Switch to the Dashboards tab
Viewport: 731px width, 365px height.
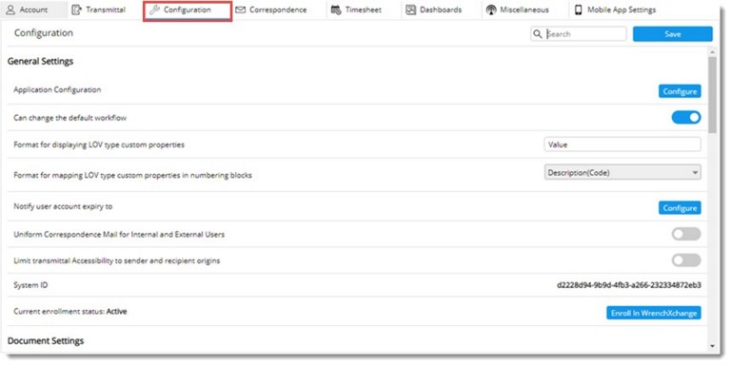tap(441, 10)
